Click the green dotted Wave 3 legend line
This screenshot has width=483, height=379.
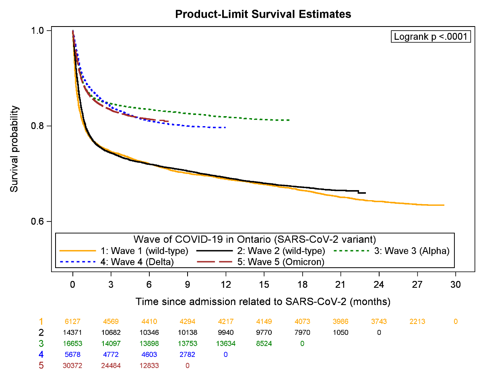click(x=352, y=250)
